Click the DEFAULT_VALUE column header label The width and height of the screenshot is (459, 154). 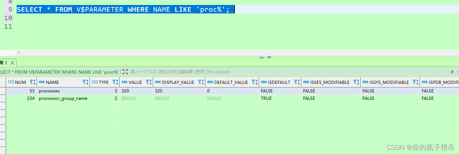231,82
